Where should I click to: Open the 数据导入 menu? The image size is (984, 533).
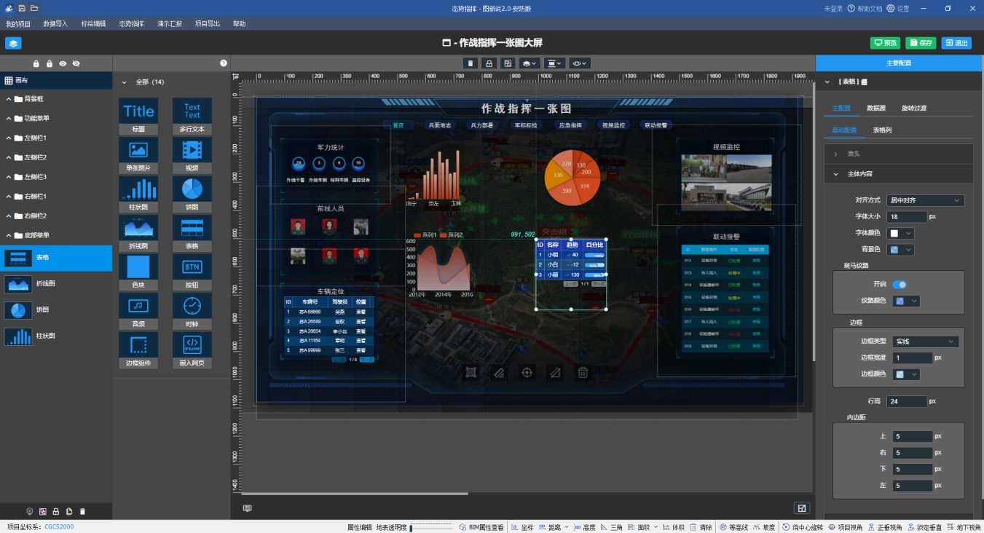(x=55, y=24)
